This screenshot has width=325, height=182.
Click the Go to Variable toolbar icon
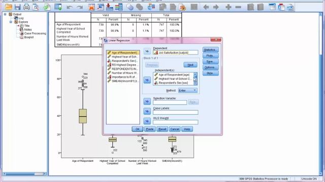pos(110,7)
